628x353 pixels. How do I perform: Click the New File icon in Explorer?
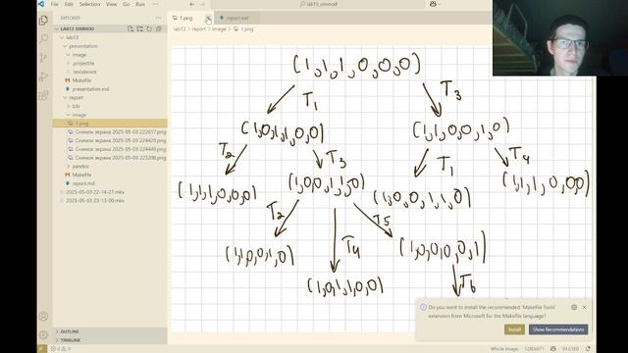[131, 28]
